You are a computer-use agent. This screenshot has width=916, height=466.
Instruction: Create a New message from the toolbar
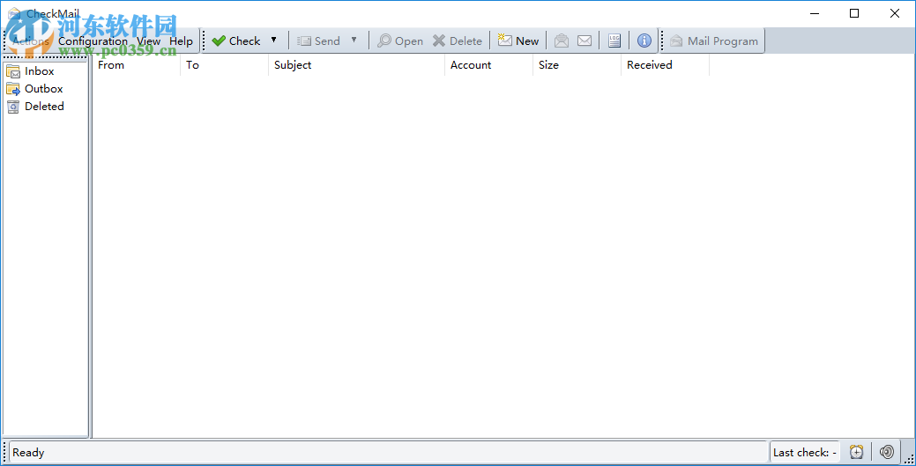click(518, 41)
